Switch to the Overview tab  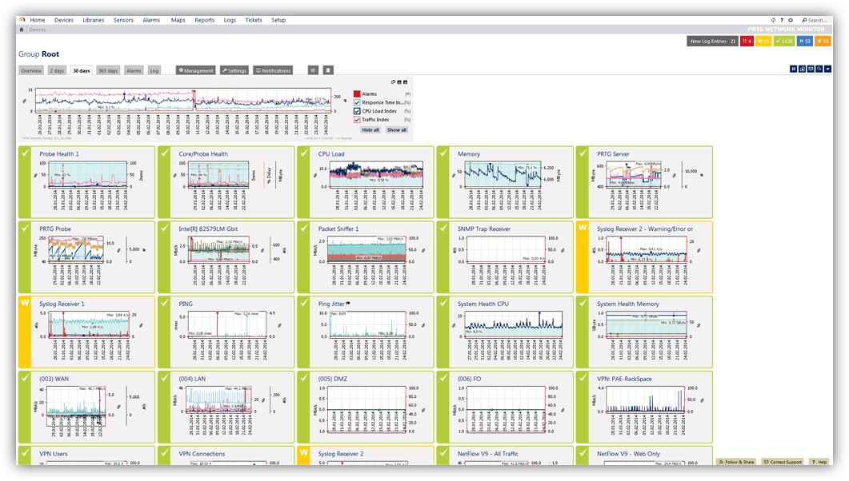tap(31, 70)
